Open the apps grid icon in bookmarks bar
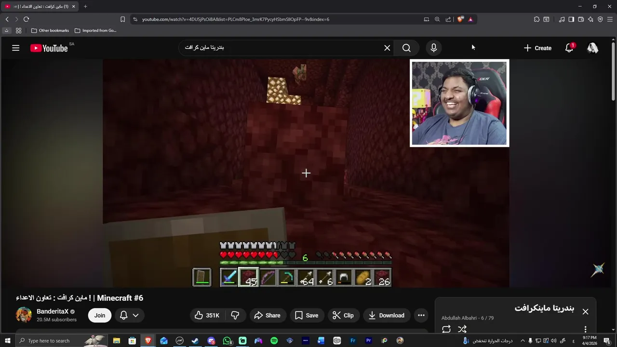The image size is (617, 347). click(x=18, y=30)
